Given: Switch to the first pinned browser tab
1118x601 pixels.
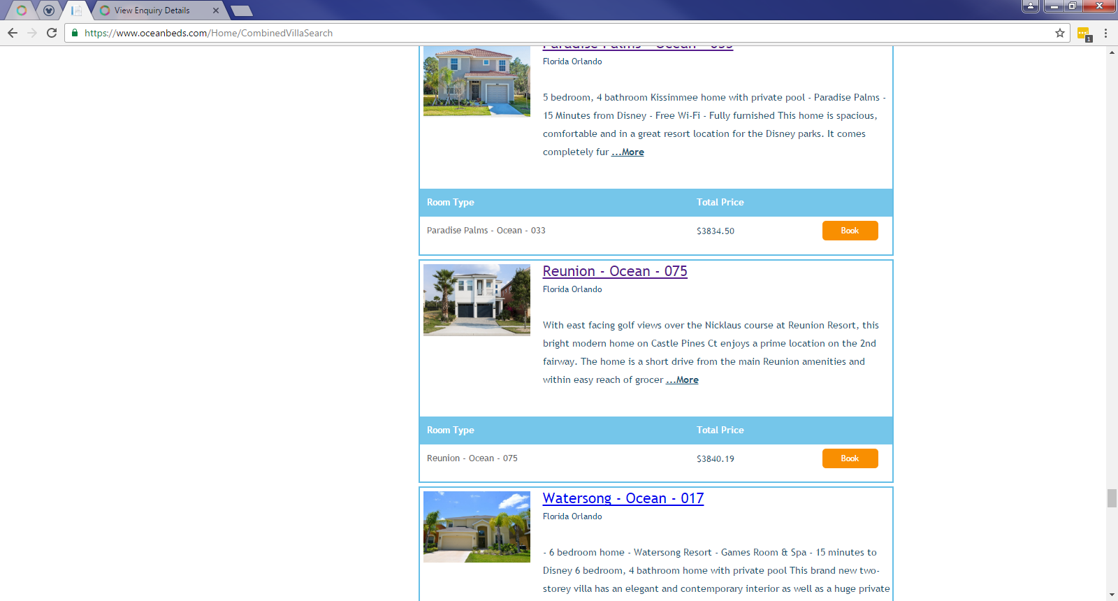Looking at the screenshot, I should [x=22, y=10].
